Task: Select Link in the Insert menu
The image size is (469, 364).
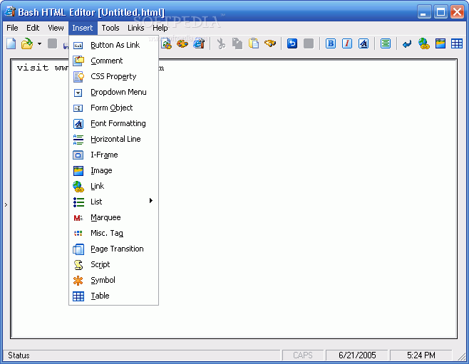Action: click(x=113, y=186)
